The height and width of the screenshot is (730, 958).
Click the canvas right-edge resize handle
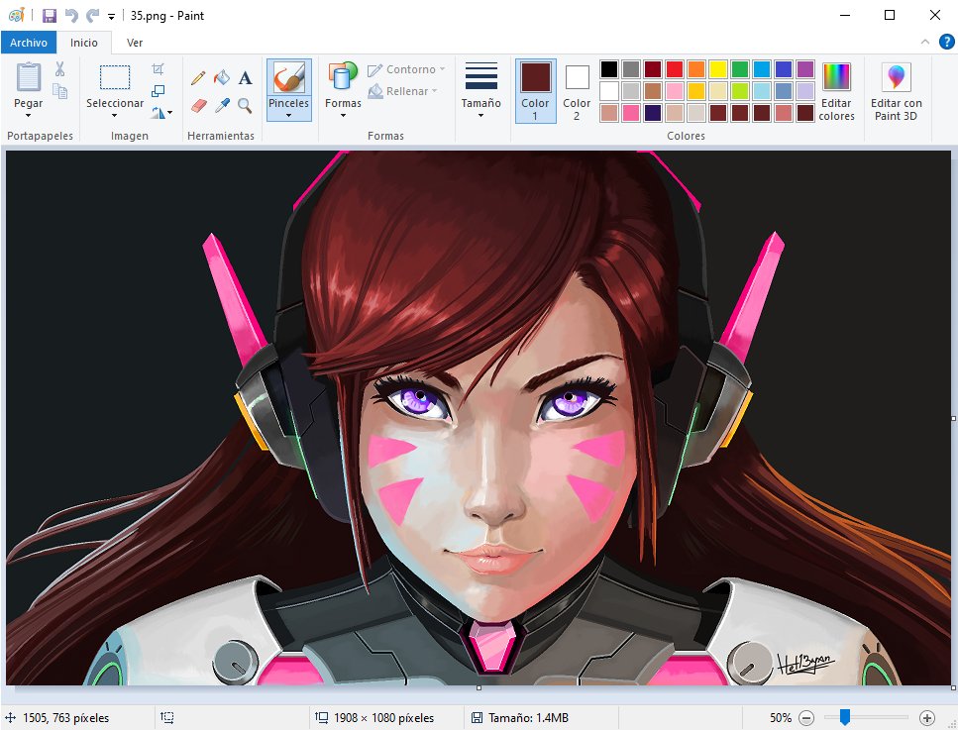(953, 418)
